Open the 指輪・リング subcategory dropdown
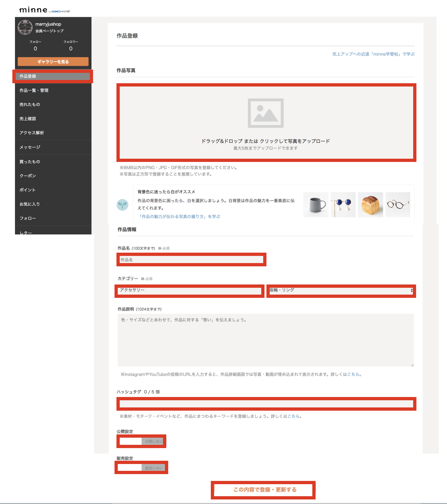447x504 pixels. coord(341,290)
